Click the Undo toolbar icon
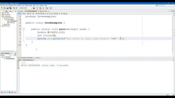 tap(14, 8)
